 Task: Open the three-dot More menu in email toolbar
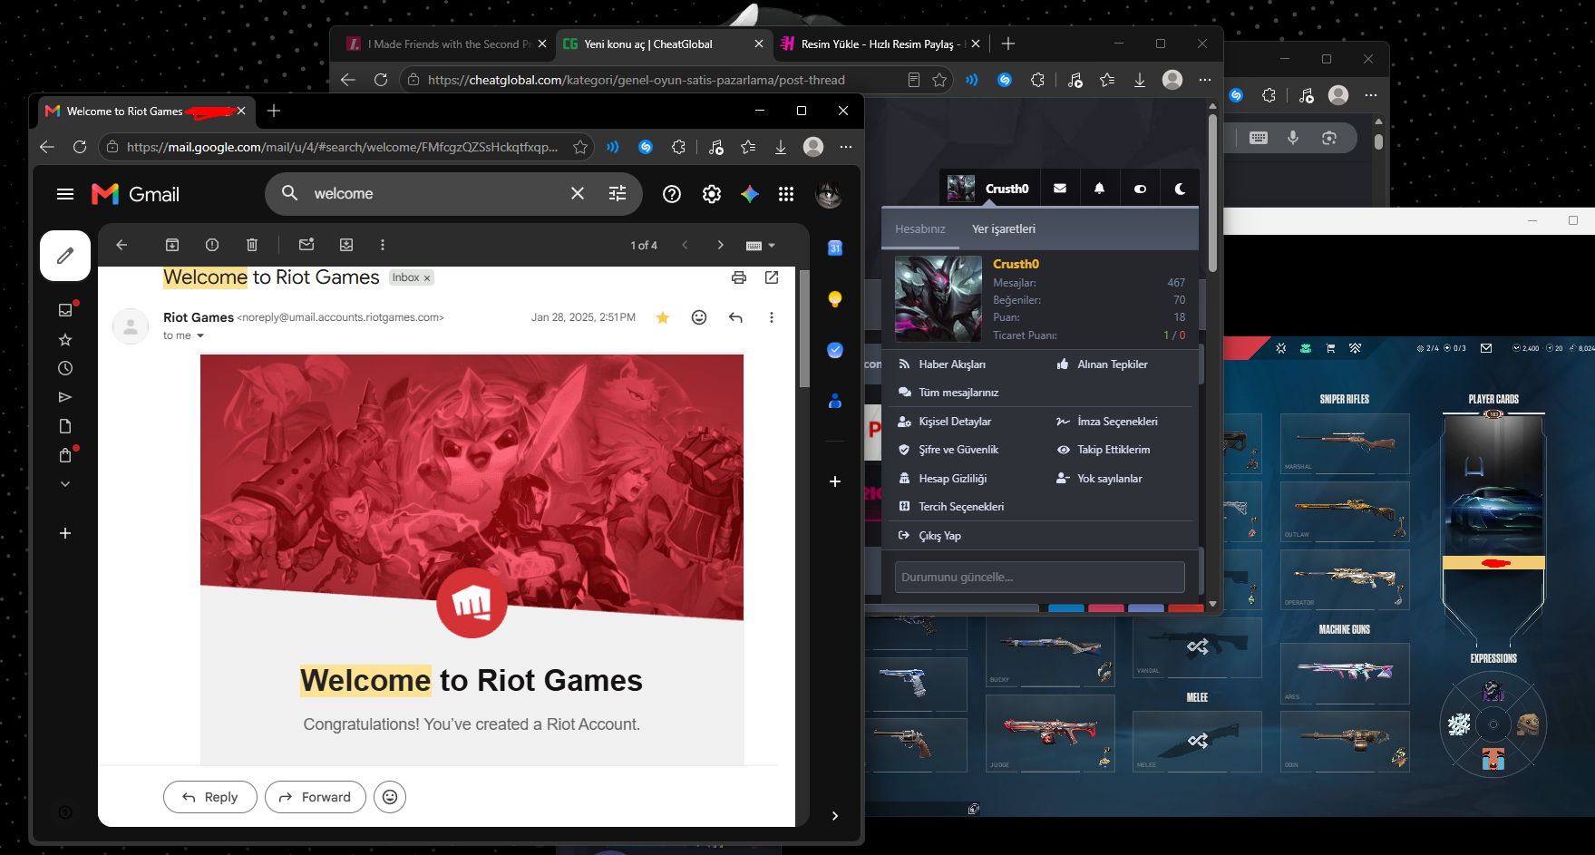click(x=383, y=245)
